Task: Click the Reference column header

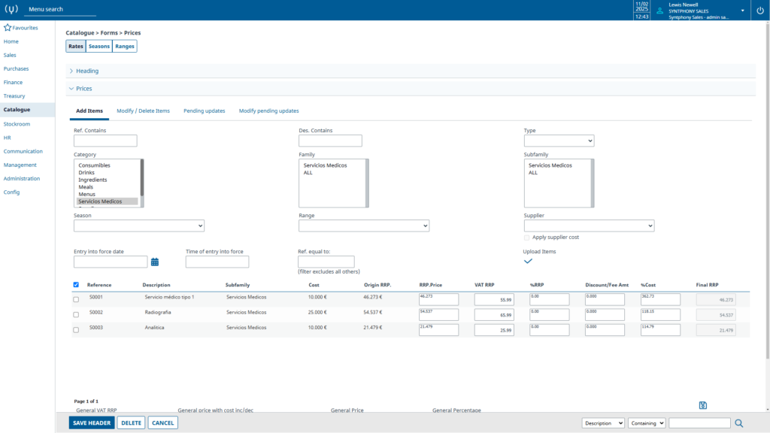Action: (x=99, y=285)
